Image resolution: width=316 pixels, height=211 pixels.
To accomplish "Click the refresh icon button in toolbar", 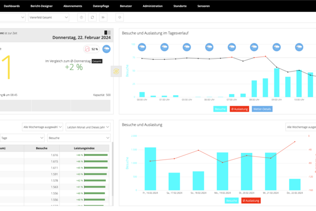I will click(92, 17).
